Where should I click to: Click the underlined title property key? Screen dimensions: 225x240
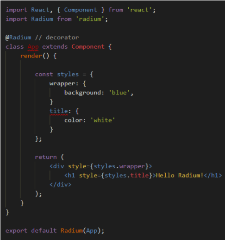click(59, 111)
